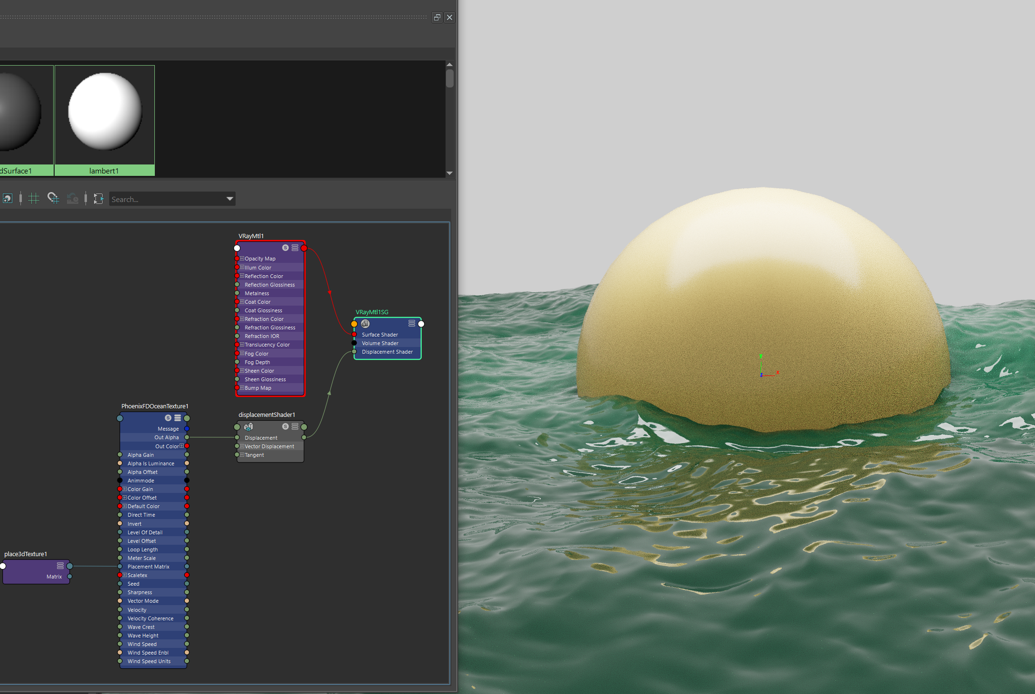Click material browser scroll up arrow
Viewport: 1035px width, 694px height.
tap(450, 65)
